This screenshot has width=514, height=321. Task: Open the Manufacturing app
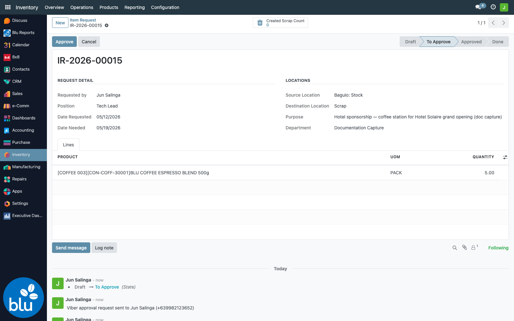[23, 167]
